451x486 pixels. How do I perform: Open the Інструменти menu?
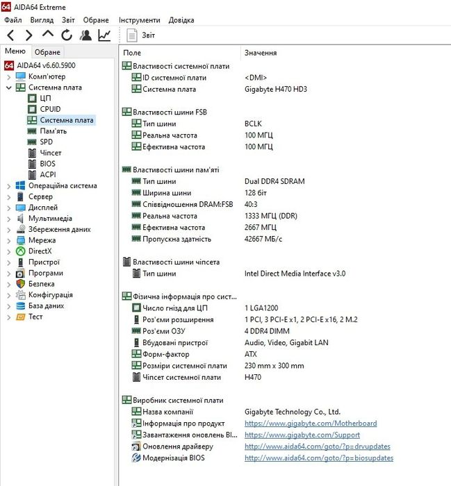pos(139,20)
